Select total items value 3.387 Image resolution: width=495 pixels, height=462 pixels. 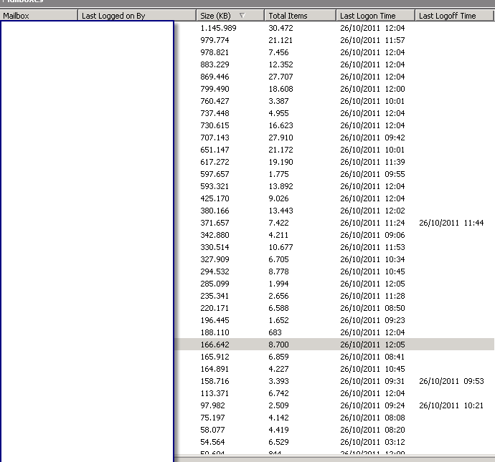click(278, 101)
